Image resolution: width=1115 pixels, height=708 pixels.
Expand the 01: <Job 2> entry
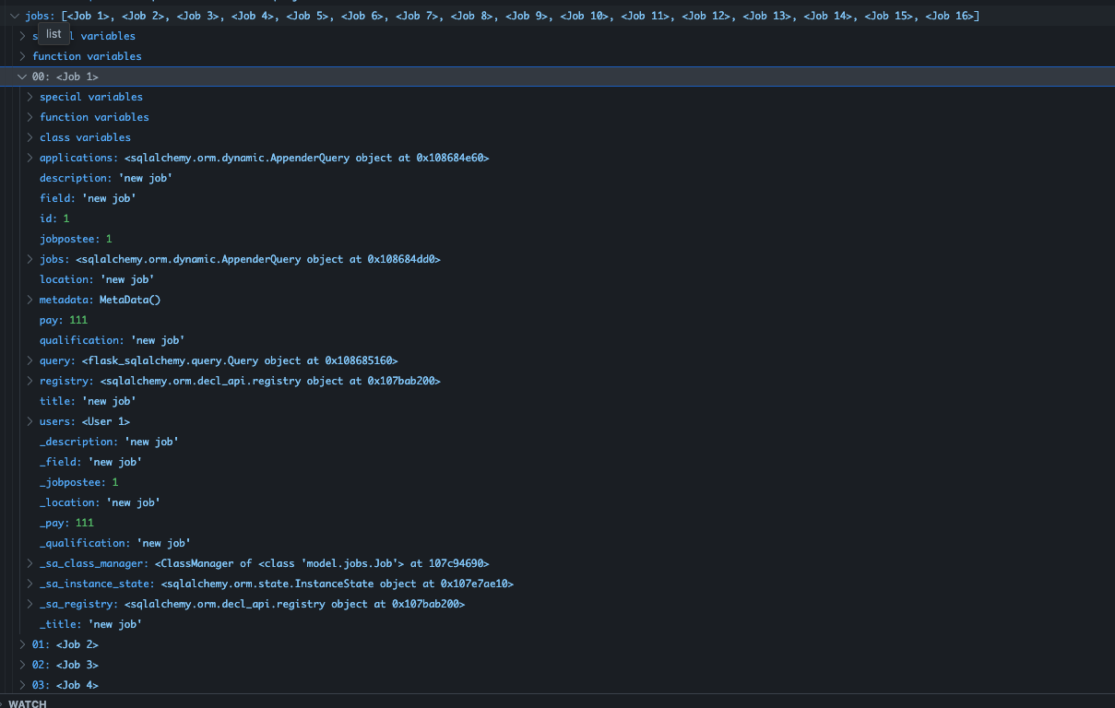[21, 644]
